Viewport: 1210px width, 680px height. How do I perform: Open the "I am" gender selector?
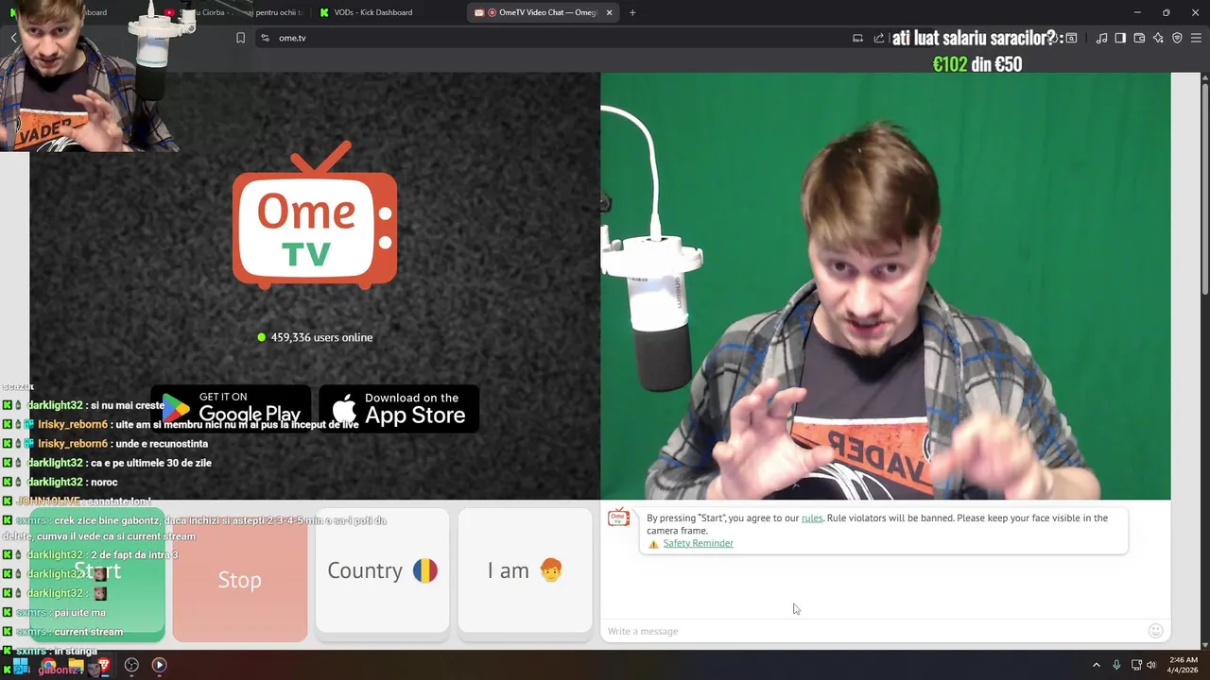click(x=525, y=570)
